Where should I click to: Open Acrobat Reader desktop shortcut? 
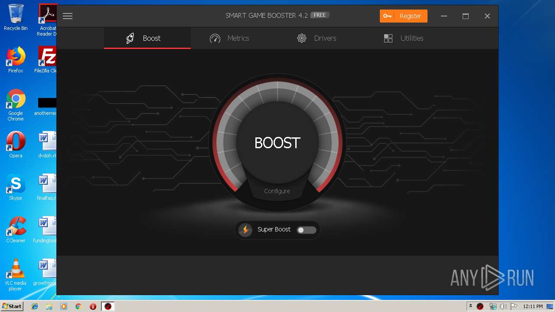pos(47,20)
